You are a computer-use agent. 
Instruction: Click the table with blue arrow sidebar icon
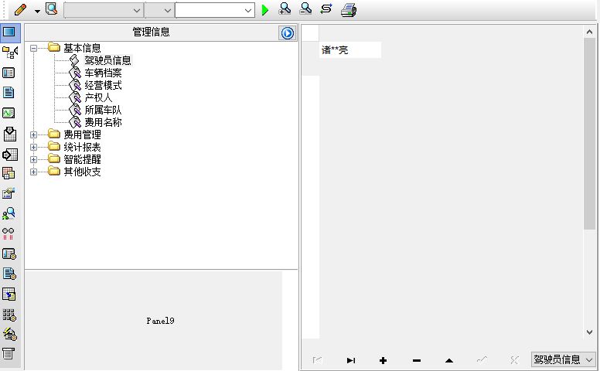point(9,294)
